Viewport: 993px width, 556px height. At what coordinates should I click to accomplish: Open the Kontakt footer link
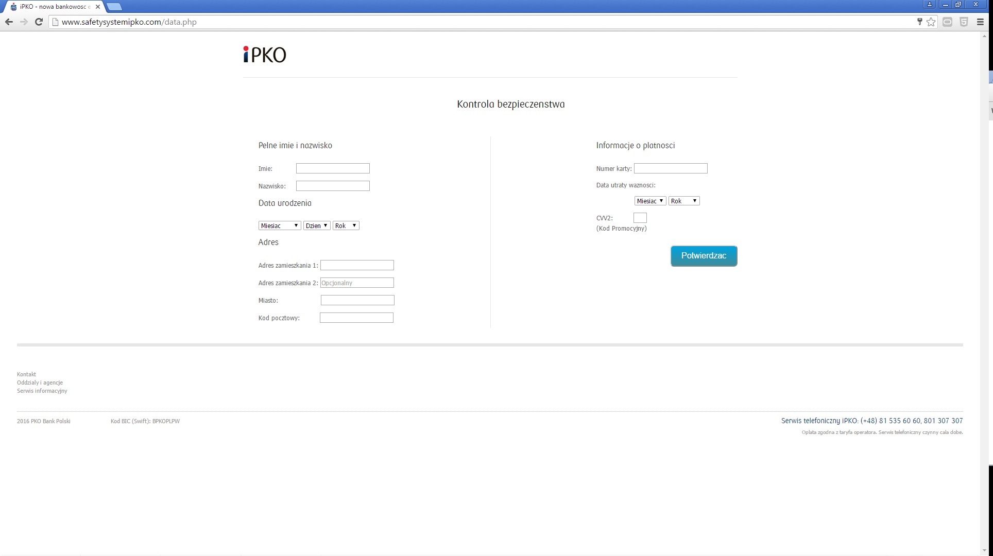coord(26,374)
